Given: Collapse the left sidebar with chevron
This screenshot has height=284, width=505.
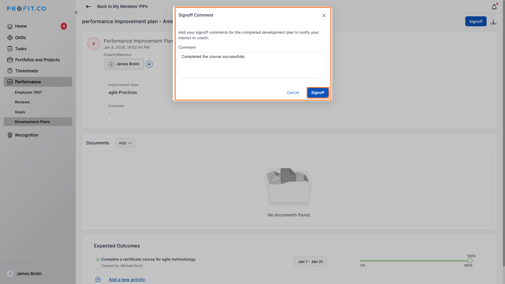Looking at the screenshot, I should coord(76,13).
